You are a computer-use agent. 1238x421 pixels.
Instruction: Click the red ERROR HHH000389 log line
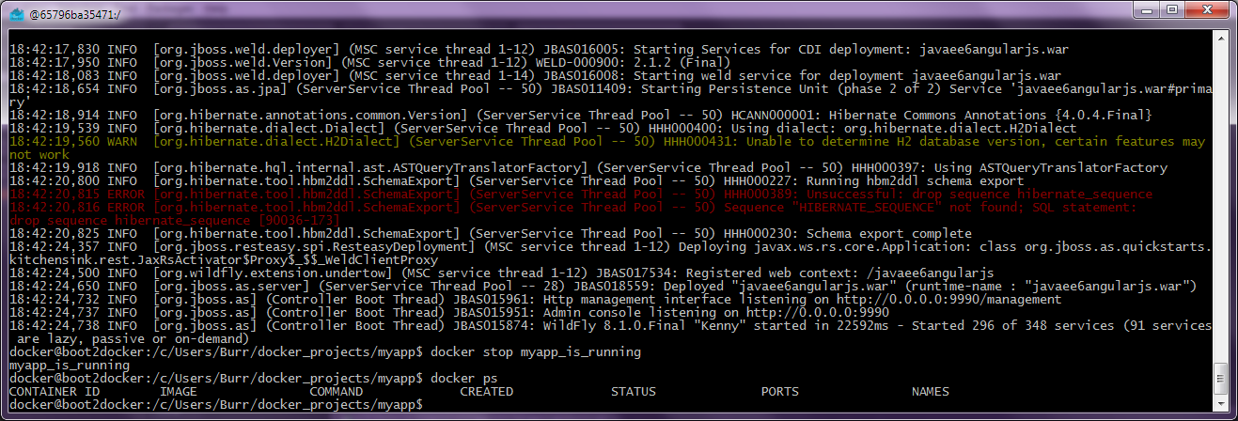tap(602, 194)
